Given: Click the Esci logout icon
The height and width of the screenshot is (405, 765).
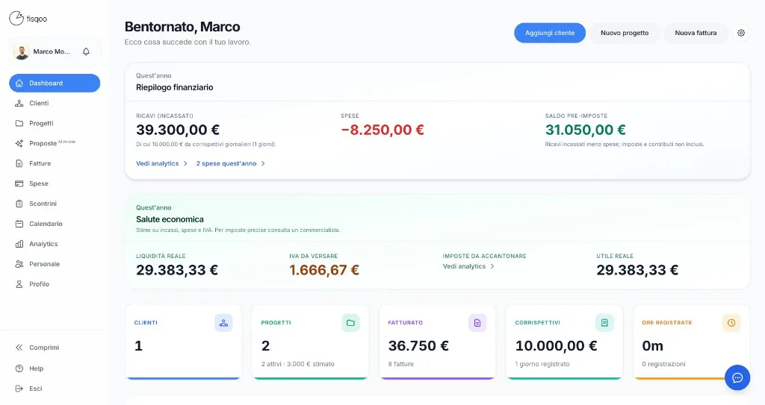Looking at the screenshot, I should point(19,389).
